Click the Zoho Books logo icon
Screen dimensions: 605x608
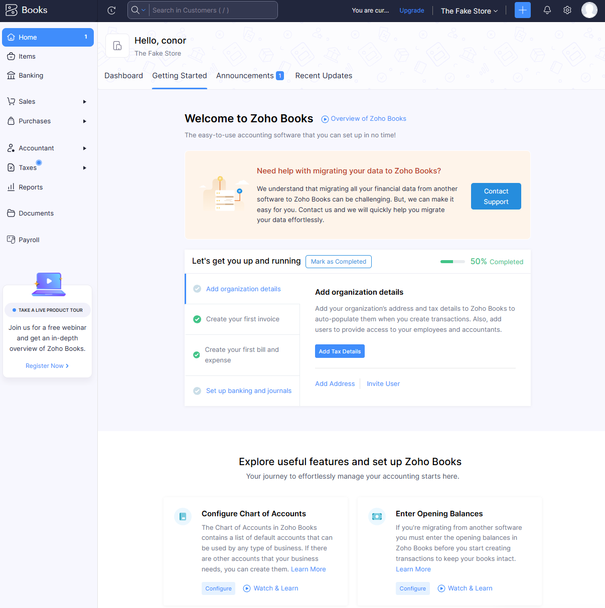11,10
